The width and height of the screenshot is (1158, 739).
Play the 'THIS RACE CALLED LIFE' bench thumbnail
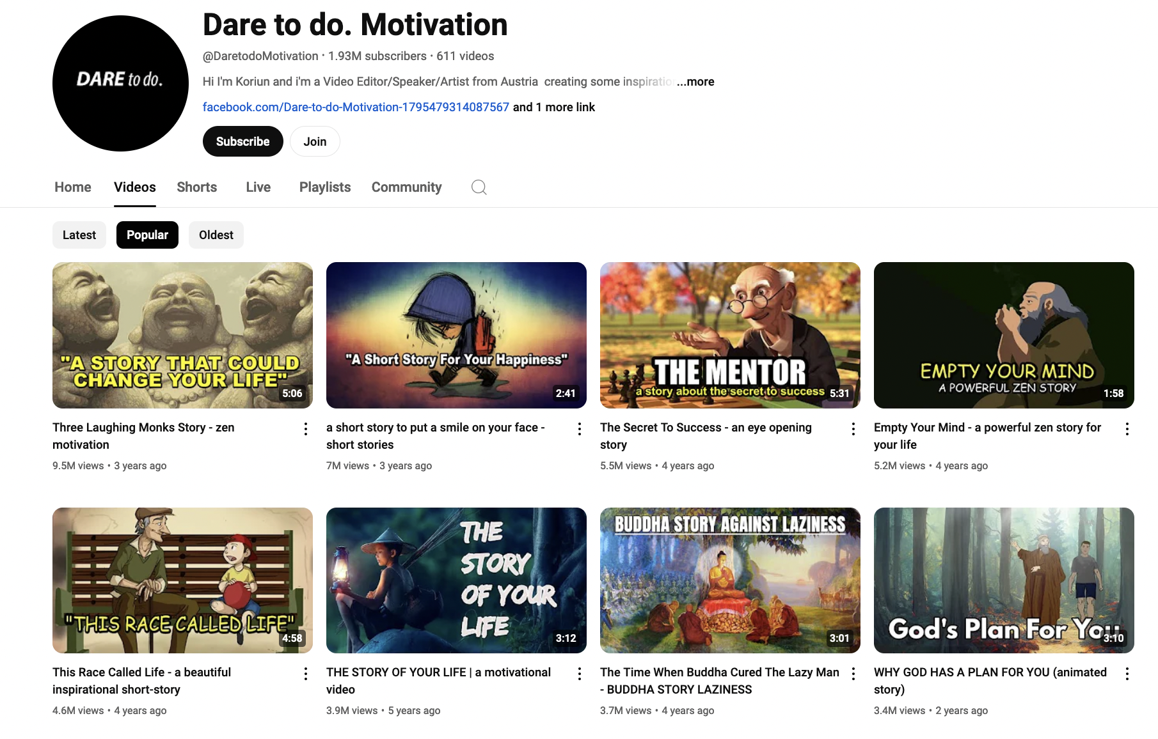coord(182,580)
